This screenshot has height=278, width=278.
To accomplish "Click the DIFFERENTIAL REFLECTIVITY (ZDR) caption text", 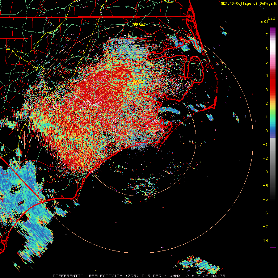I will [96, 276].
